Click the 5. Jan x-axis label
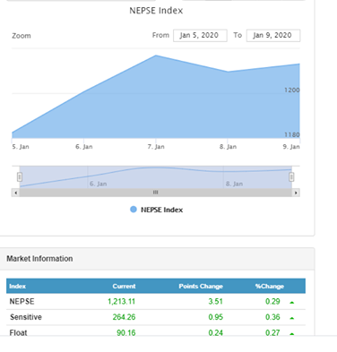The width and height of the screenshot is (337, 352). tap(21, 147)
